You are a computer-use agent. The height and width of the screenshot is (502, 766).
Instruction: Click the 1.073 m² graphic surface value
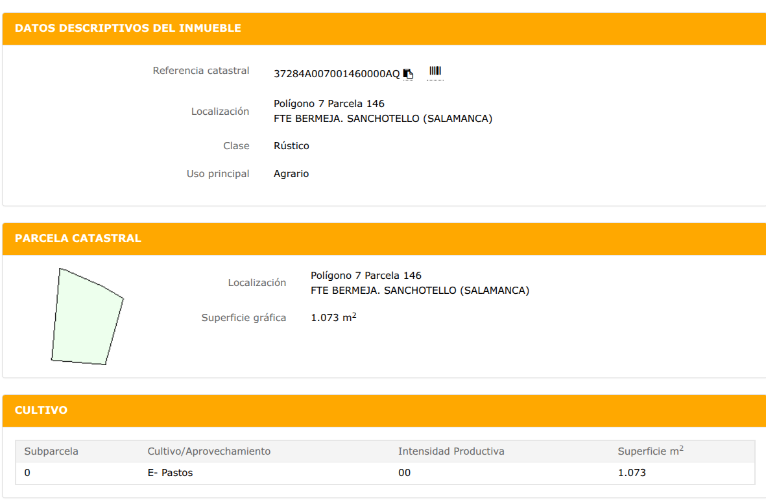tap(333, 317)
